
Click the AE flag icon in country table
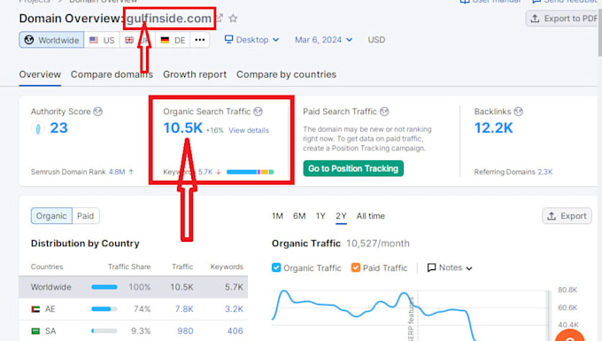tap(35, 309)
